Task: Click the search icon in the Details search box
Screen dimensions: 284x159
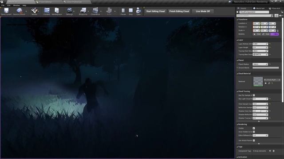Action: [x=272, y=16]
